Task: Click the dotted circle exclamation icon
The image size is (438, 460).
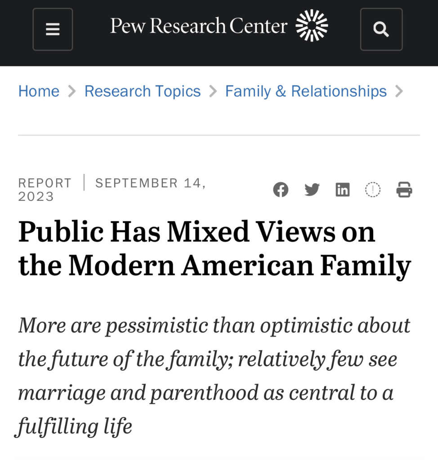Action: [373, 190]
